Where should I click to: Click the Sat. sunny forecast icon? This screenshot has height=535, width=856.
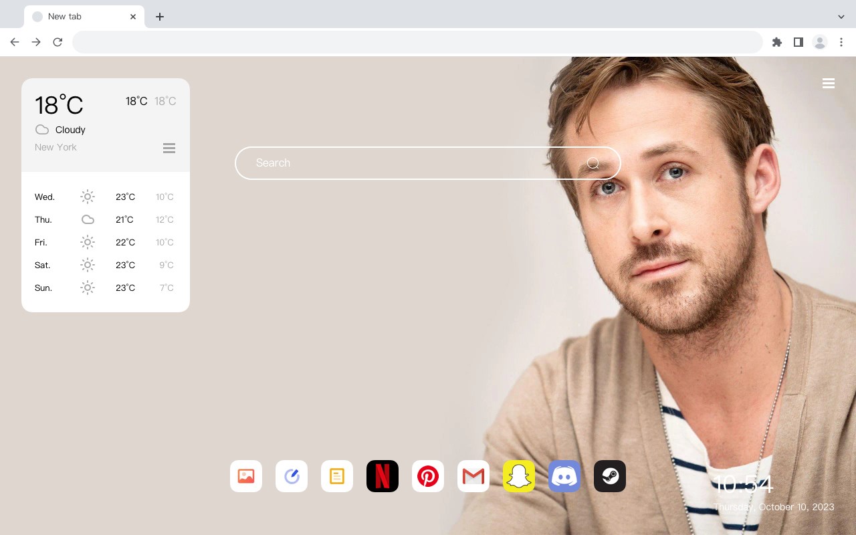click(88, 265)
